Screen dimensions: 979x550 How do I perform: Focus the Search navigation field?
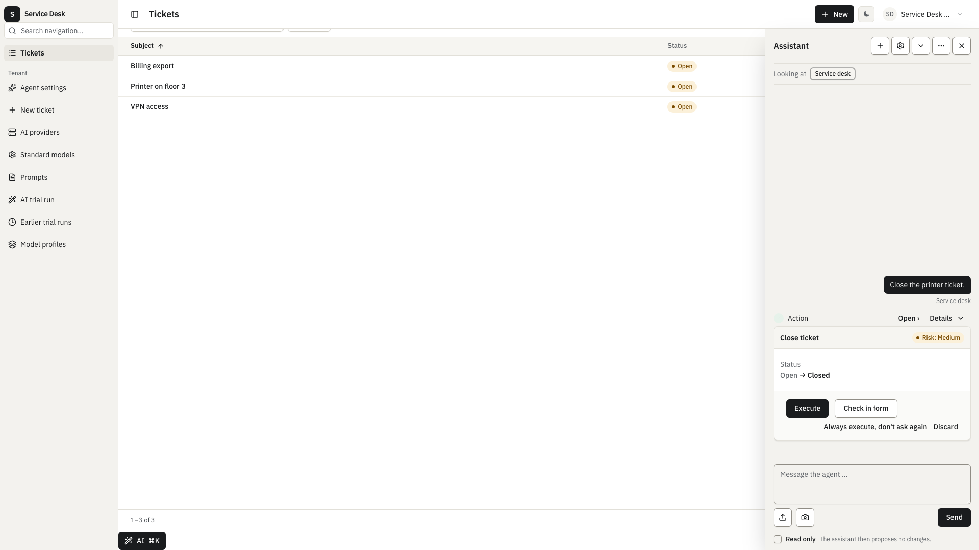pos(59,31)
